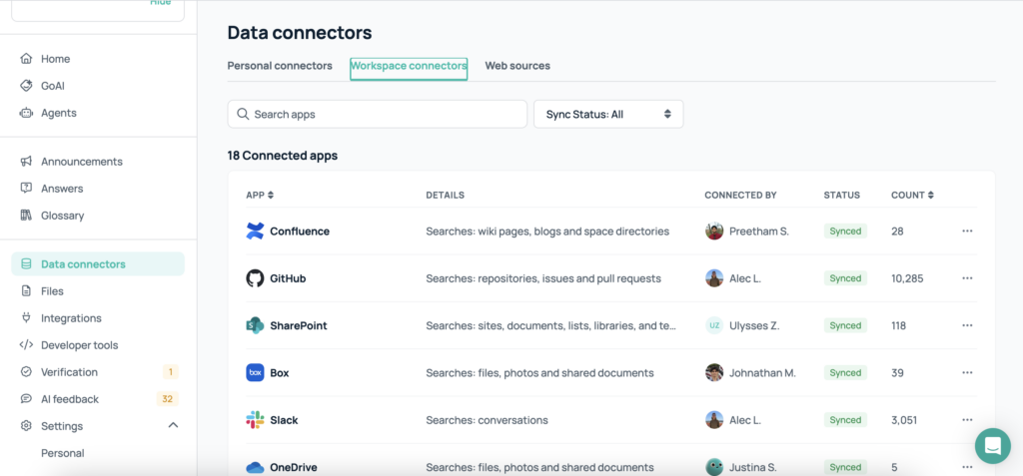Viewport: 1023px width, 476px height.
Task: Click the Data connectors database icon
Action: click(x=26, y=264)
